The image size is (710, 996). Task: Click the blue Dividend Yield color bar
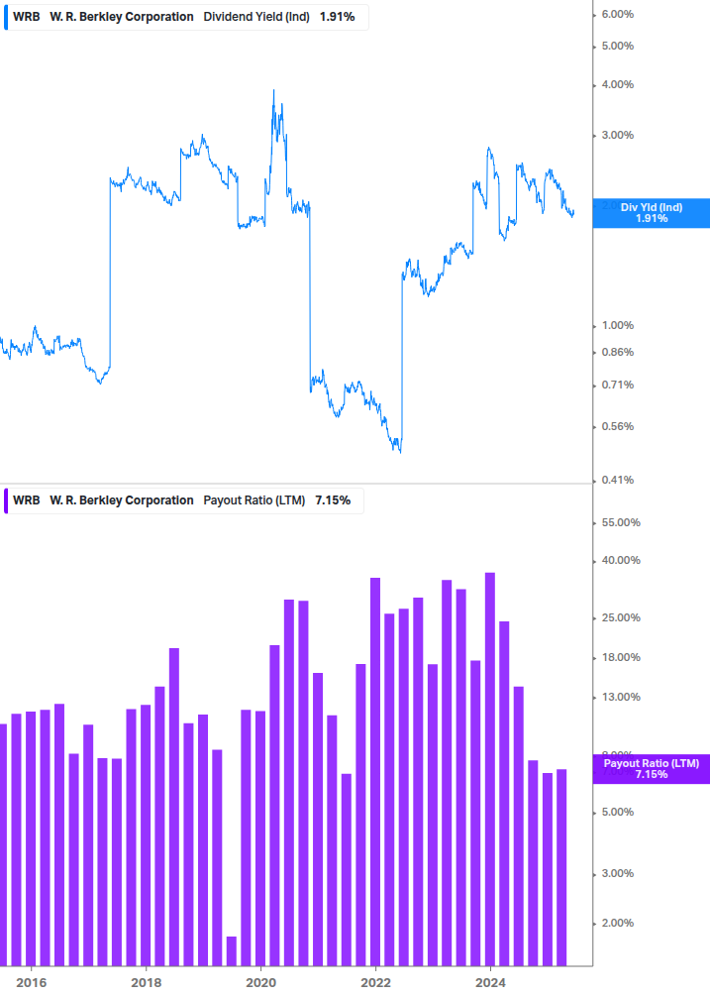pos(6,17)
